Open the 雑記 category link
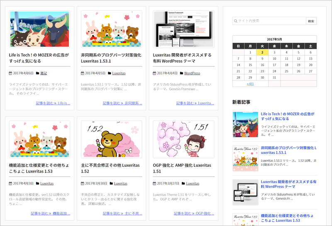This screenshot has height=226, width=332. pyautogui.click(x=44, y=73)
